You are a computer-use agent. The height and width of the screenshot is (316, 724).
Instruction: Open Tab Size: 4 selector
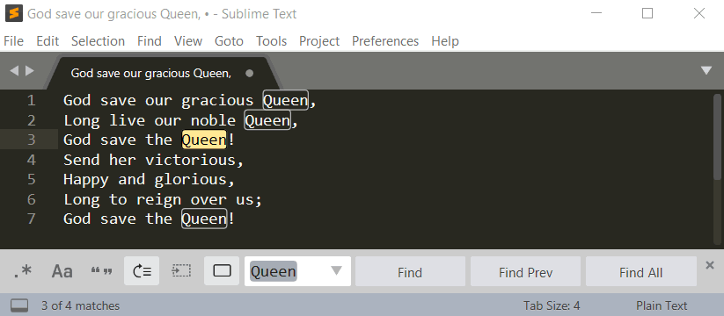click(552, 305)
